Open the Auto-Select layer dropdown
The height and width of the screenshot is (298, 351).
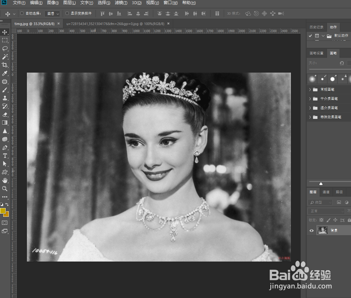pos(53,14)
